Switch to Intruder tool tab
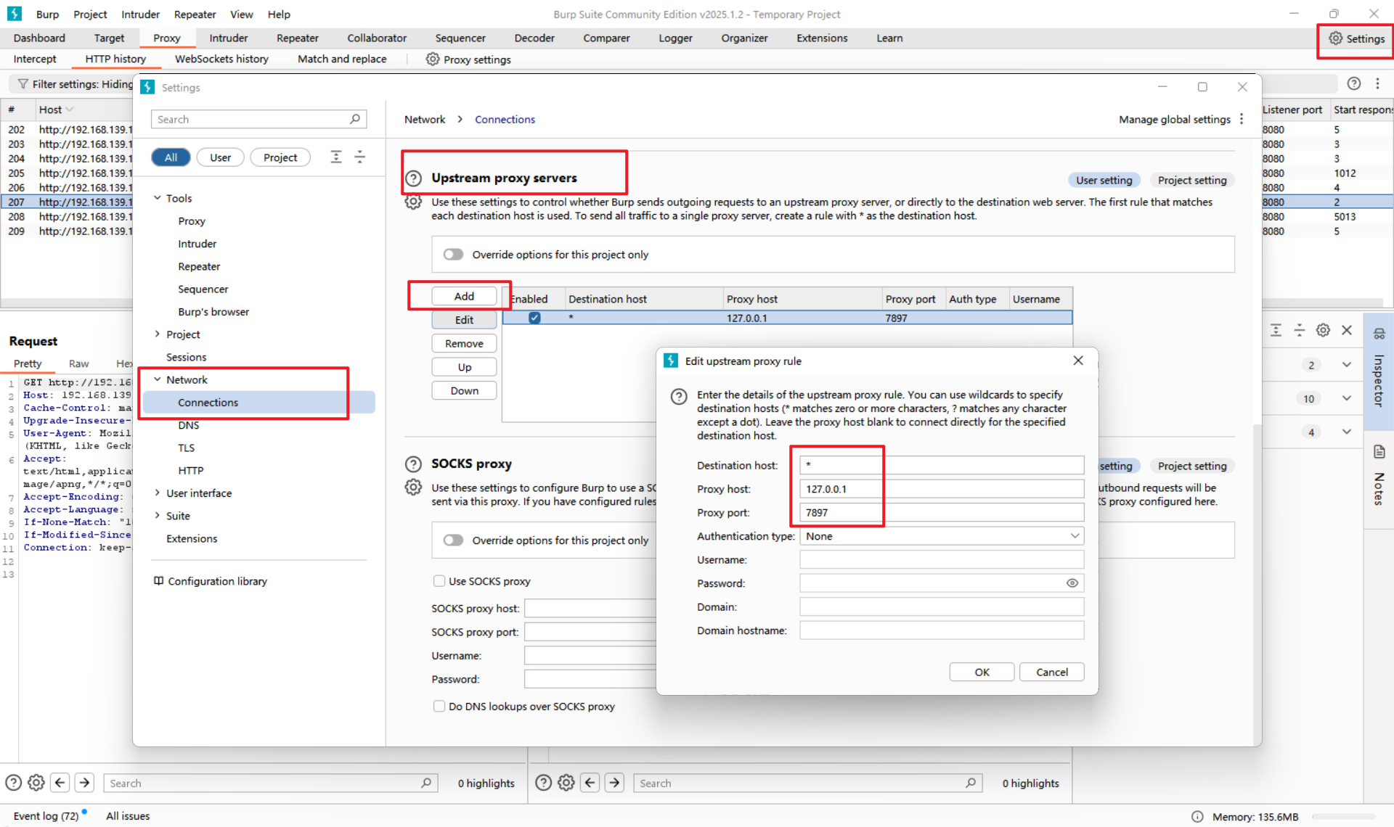 click(229, 38)
